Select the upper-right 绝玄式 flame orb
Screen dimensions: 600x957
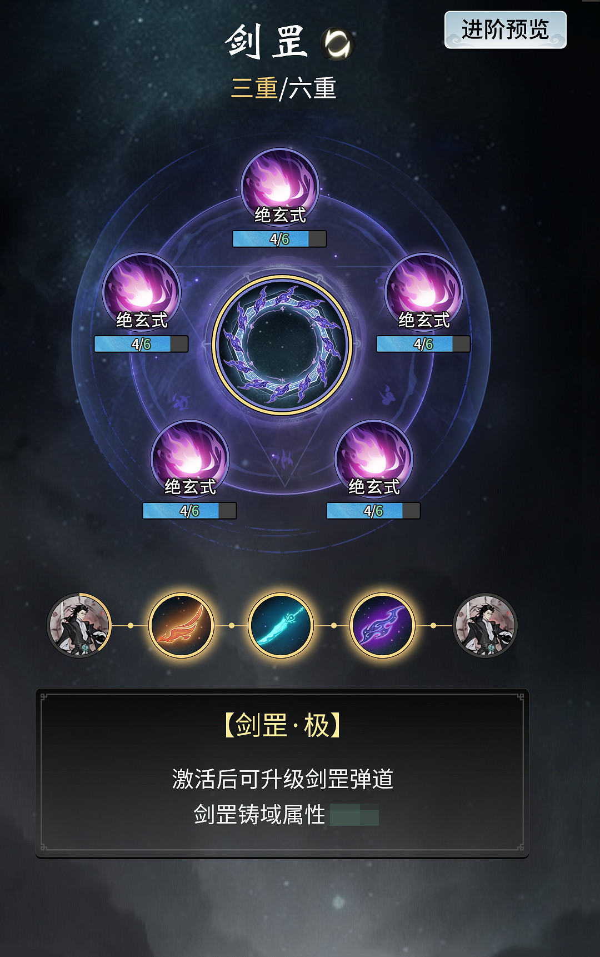click(424, 291)
